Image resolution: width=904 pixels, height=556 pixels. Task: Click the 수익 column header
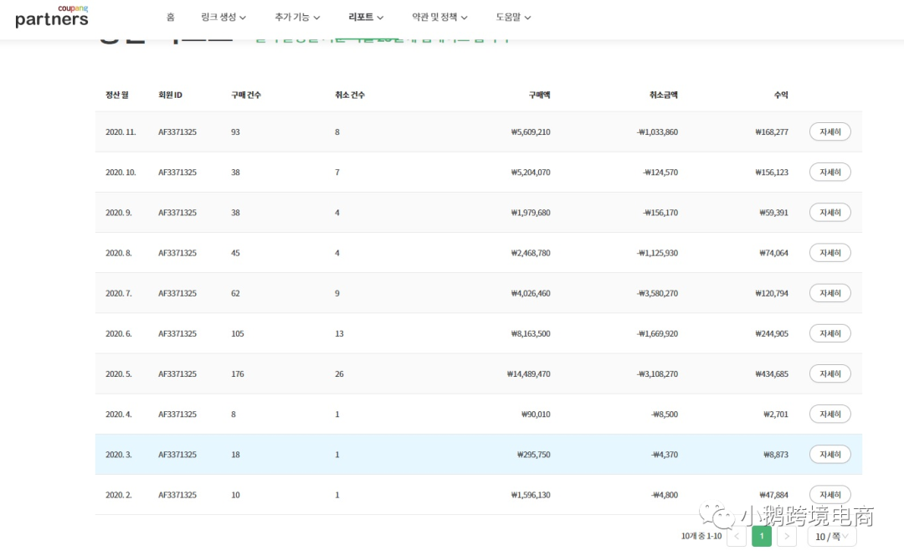tap(781, 95)
